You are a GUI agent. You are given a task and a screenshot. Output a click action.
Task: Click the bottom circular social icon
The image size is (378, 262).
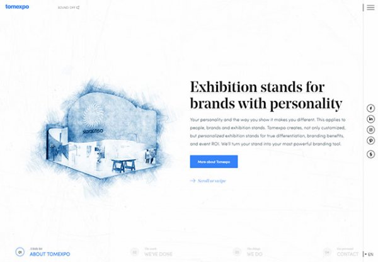point(371,154)
